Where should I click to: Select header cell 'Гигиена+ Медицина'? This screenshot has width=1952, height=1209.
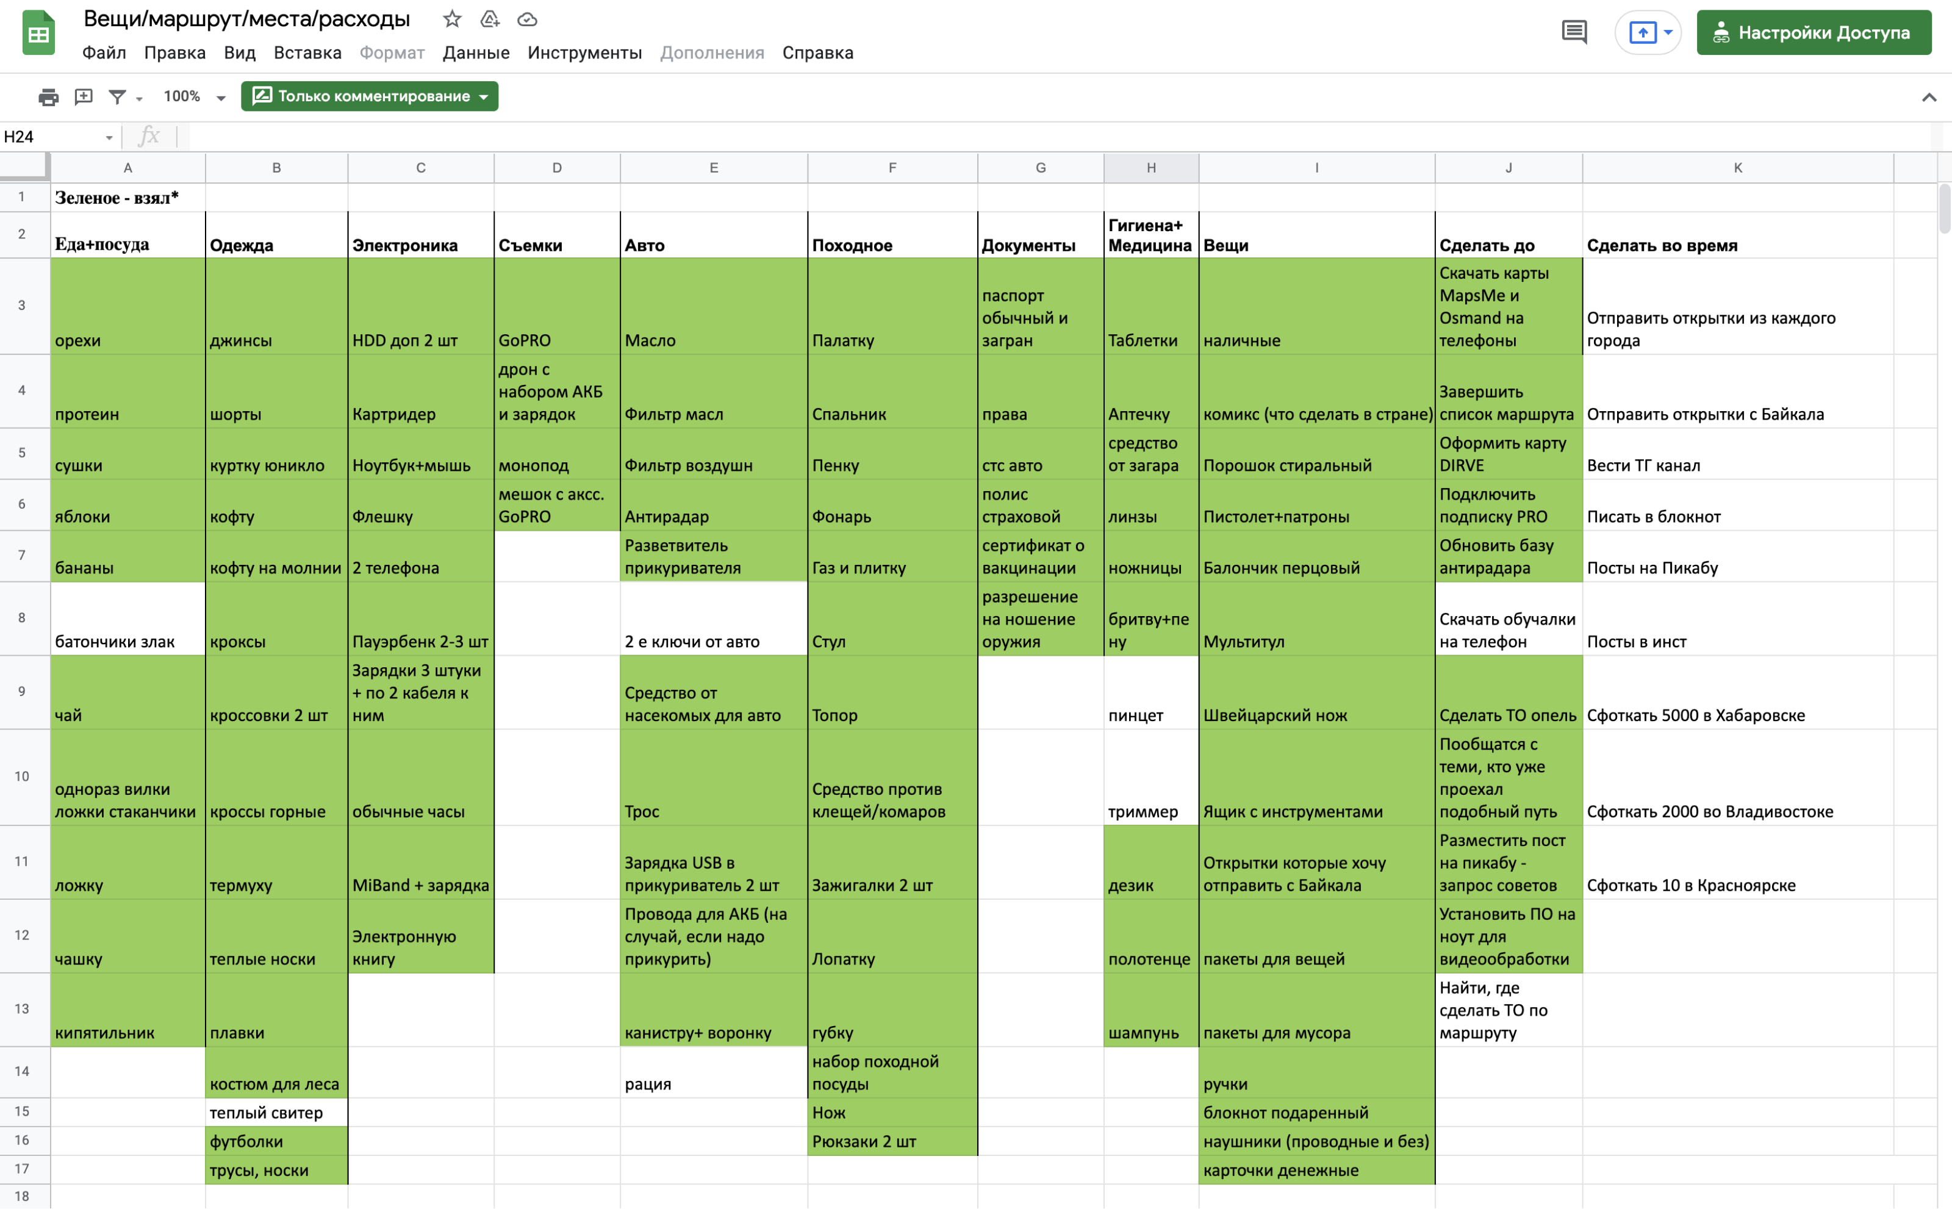(1150, 235)
